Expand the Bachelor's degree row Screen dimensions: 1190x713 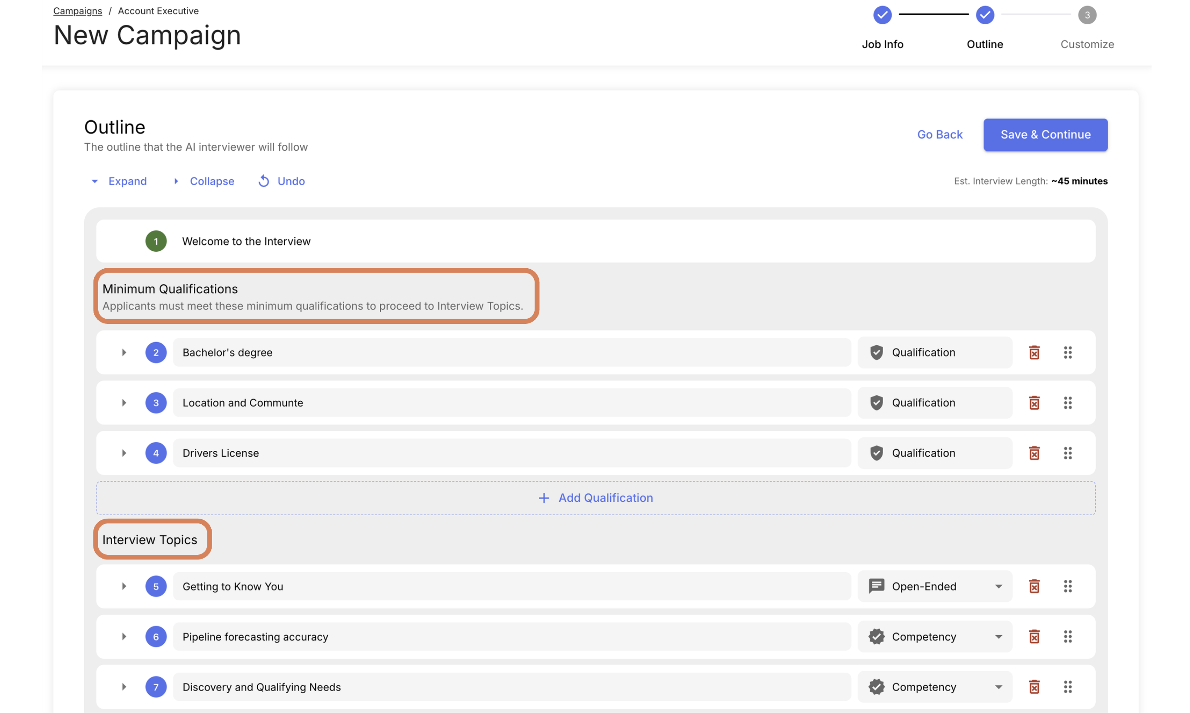pos(124,352)
